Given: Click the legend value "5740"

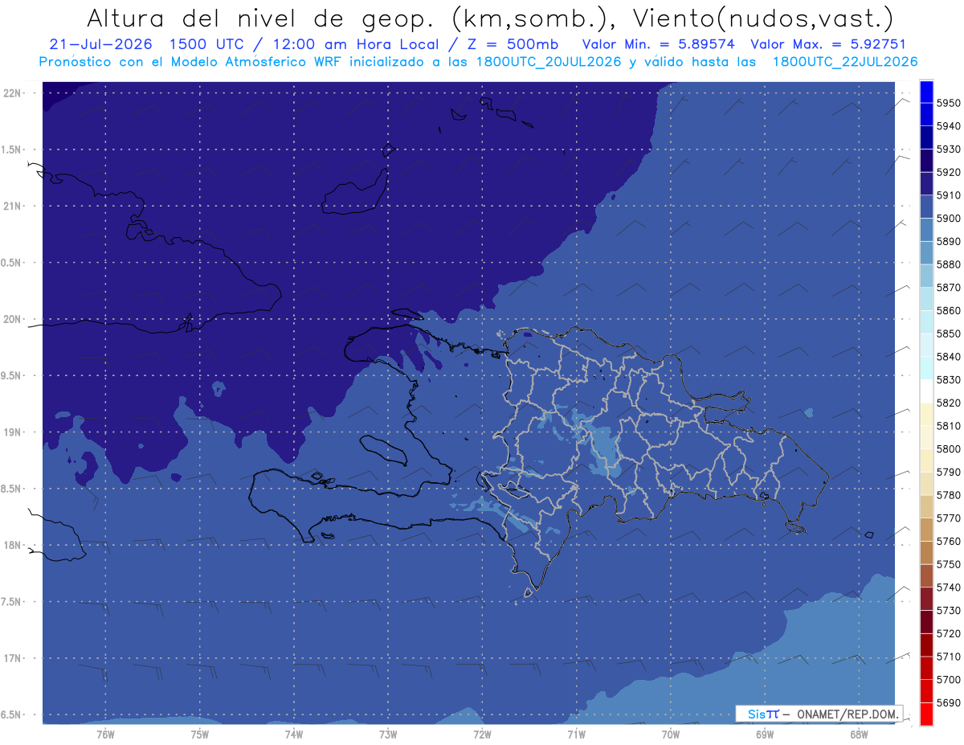Looking at the screenshot, I should click(x=948, y=587).
